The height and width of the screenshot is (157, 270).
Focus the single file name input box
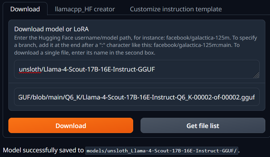[x=137, y=97]
